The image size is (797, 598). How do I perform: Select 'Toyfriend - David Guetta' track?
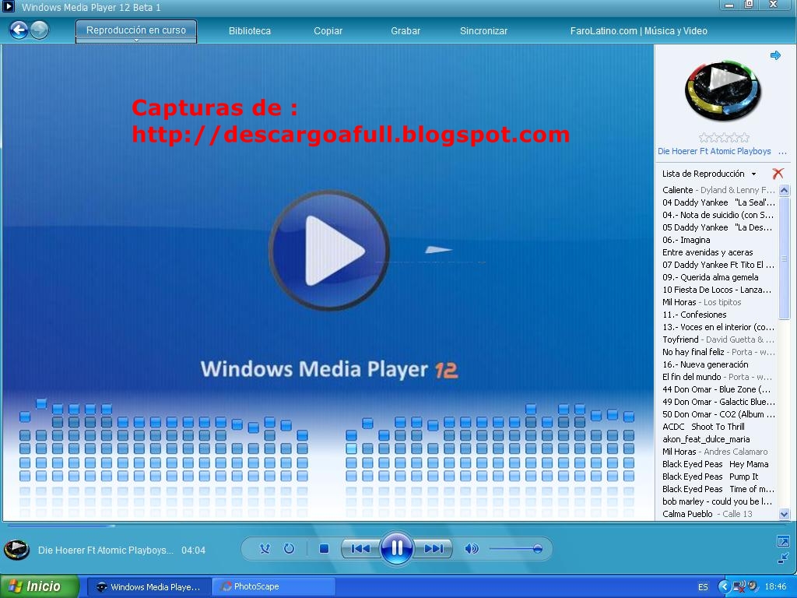718,339
